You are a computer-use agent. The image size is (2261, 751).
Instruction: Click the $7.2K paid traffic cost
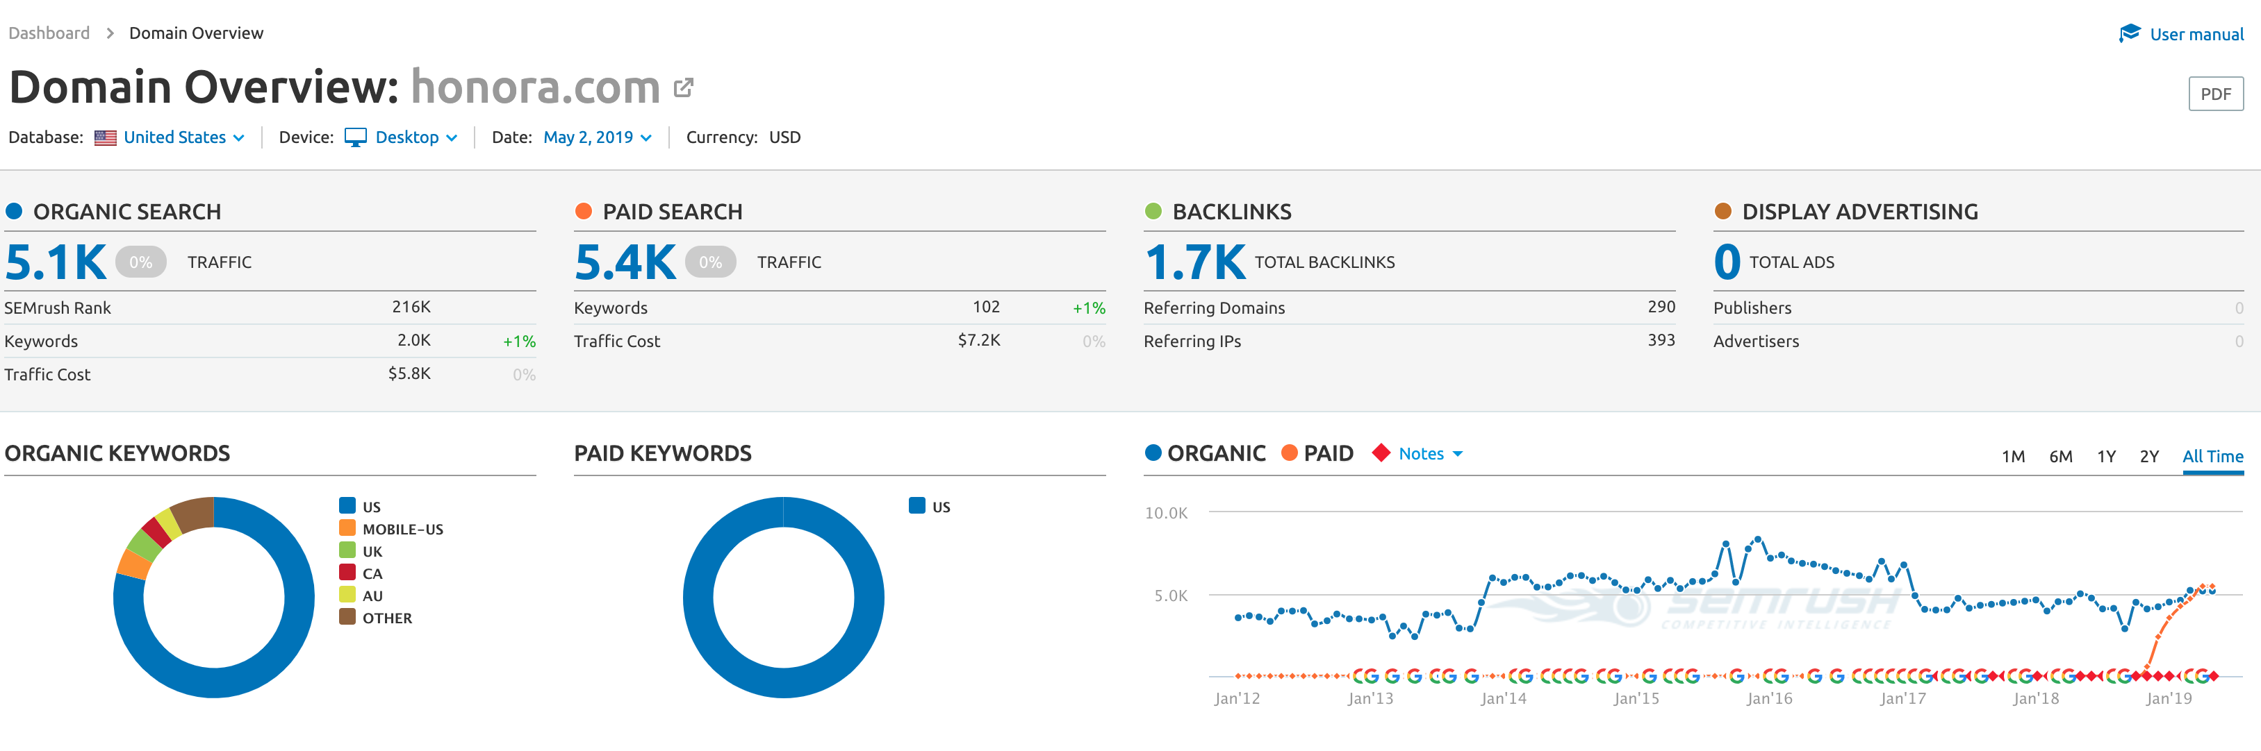(x=978, y=340)
